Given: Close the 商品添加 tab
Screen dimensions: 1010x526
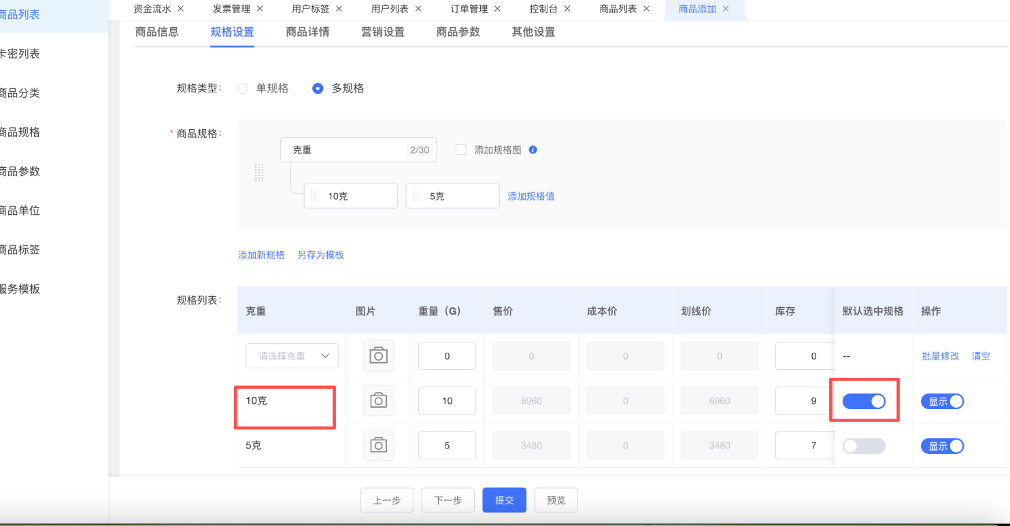Looking at the screenshot, I should 726,9.
